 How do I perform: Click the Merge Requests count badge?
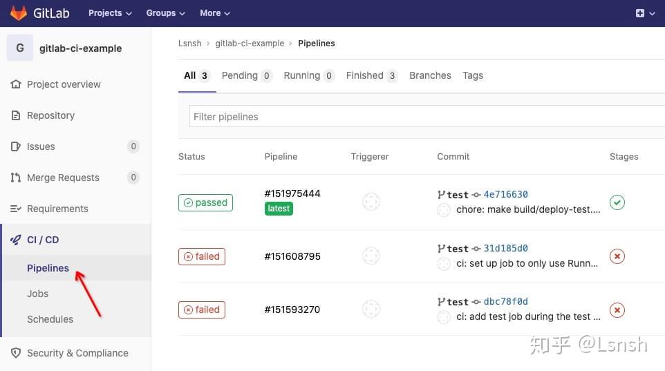point(133,178)
